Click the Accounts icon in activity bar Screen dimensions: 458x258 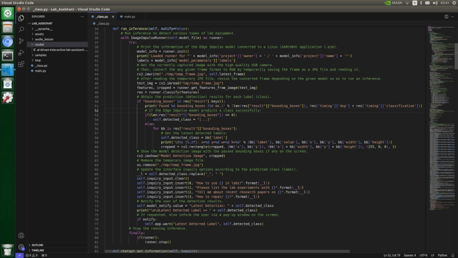pos(21,235)
